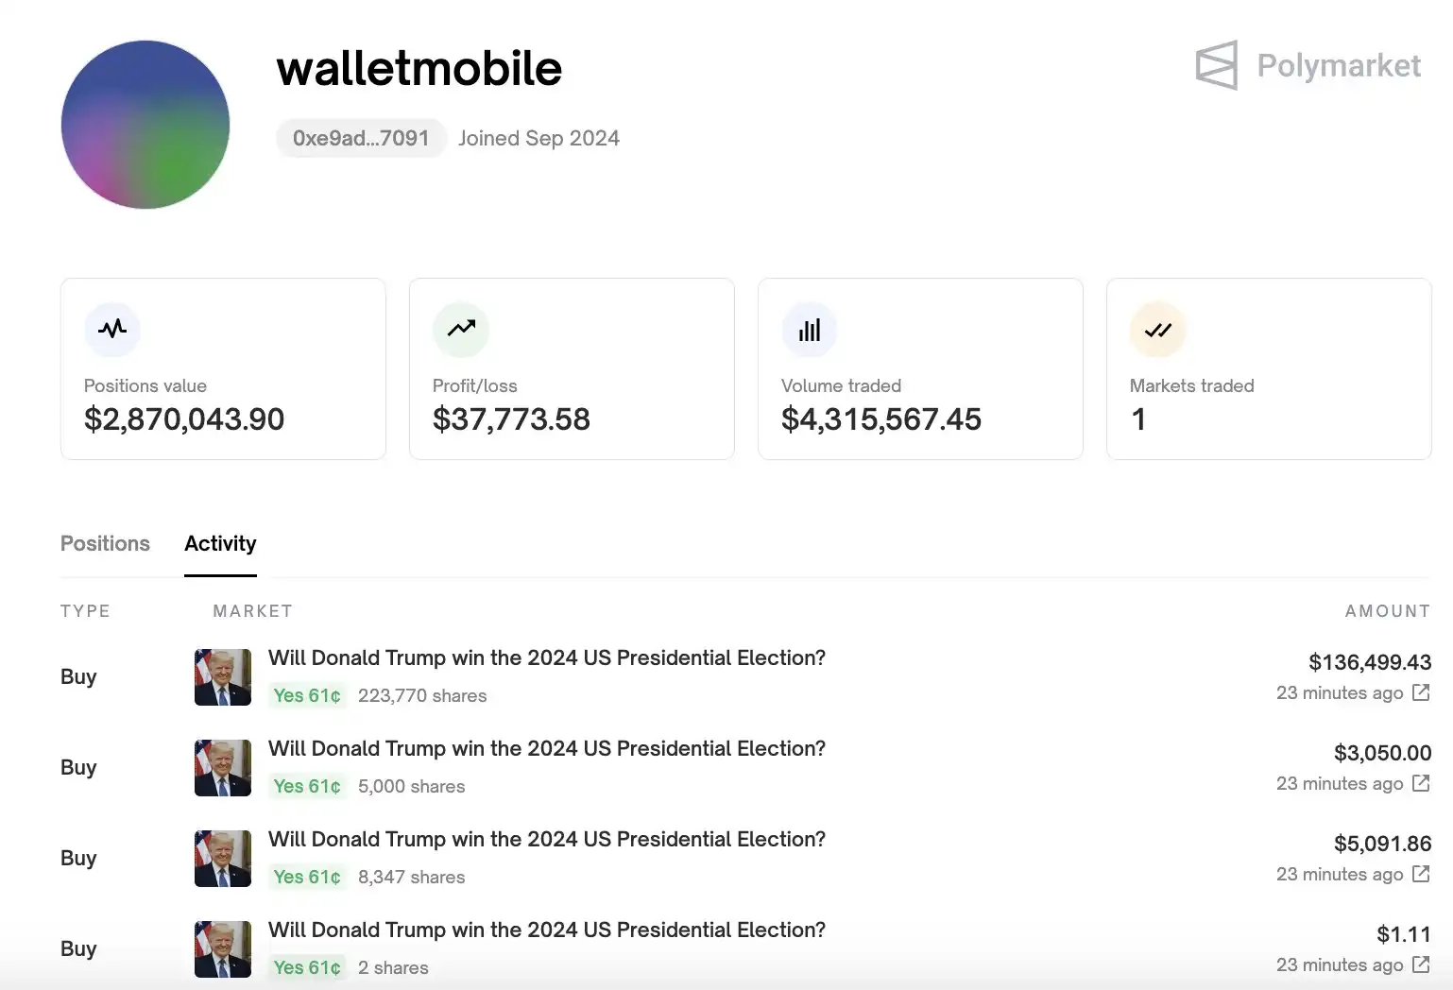
Task: Open external link for $136,499.43 trade
Action: point(1421,692)
